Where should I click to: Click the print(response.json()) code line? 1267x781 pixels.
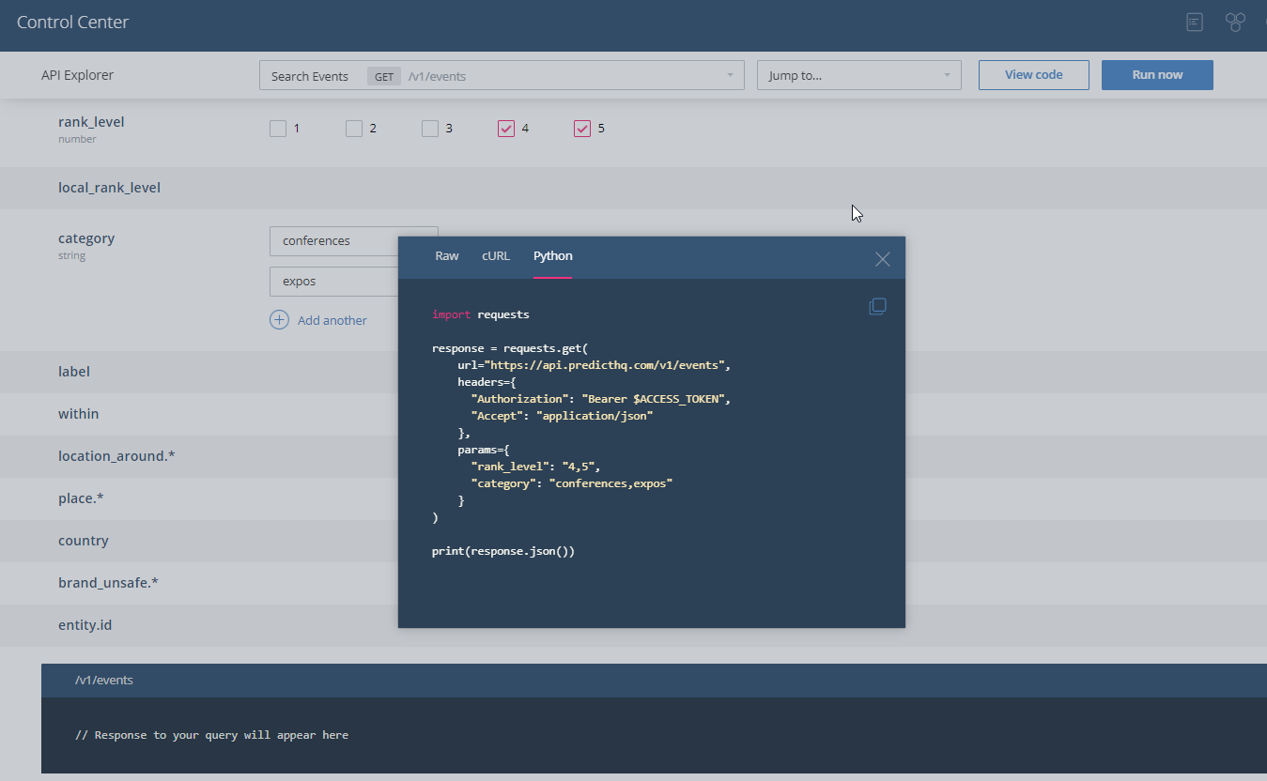click(x=503, y=551)
